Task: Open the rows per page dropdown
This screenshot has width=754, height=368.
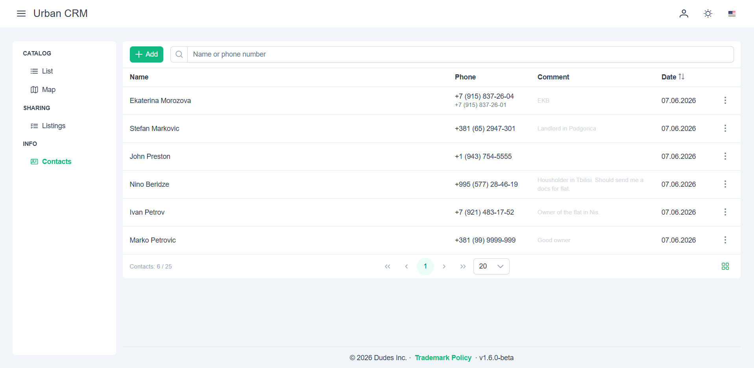Action: click(492, 267)
